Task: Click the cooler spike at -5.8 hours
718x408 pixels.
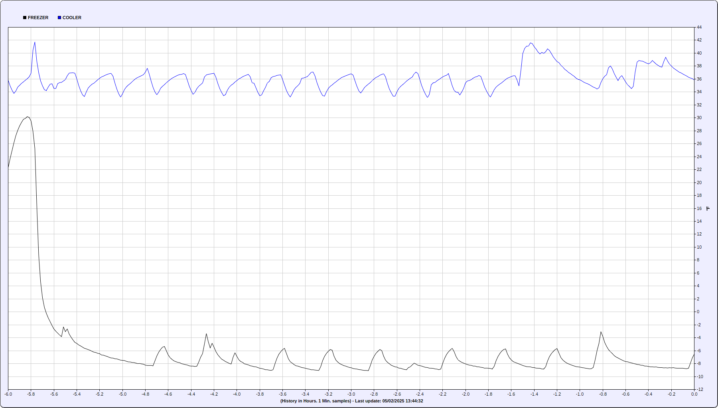Action: click(35, 42)
